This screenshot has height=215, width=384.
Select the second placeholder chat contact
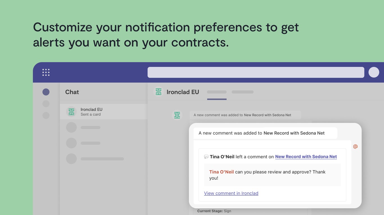104,143
